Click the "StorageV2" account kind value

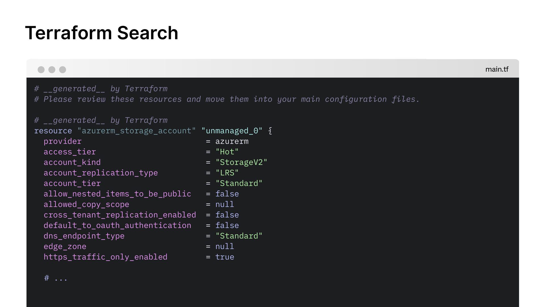[241, 162]
